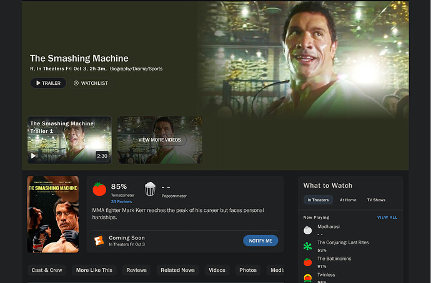Open The Smashing Machine poster image
431x283 pixels.
tap(53, 214)
